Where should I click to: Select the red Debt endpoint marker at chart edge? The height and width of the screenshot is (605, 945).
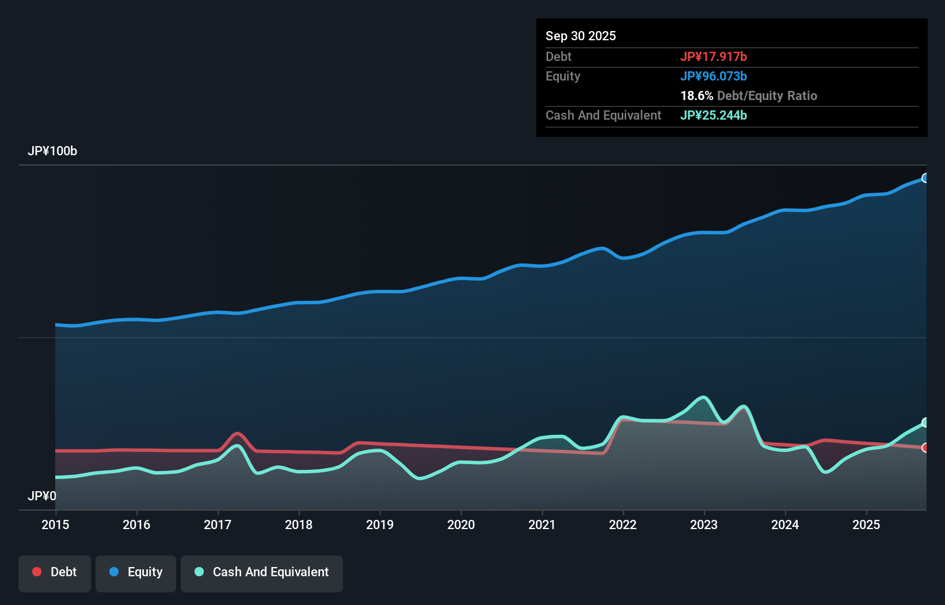point(925,447)
